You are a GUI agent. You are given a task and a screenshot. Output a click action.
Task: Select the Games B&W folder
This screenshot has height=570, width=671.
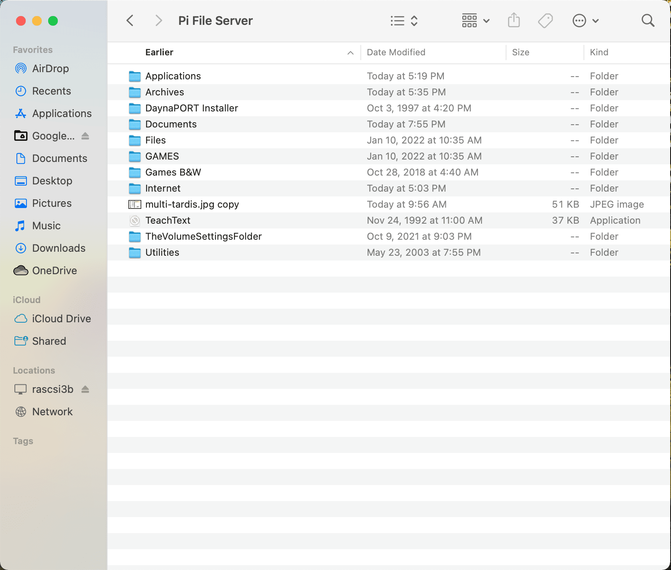click(388, 172)
